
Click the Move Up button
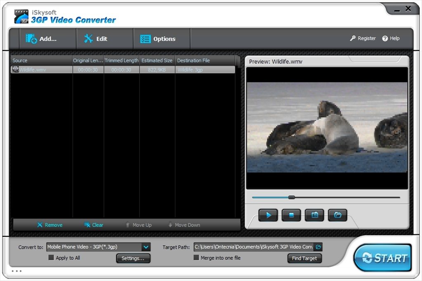tap(139, 225)
